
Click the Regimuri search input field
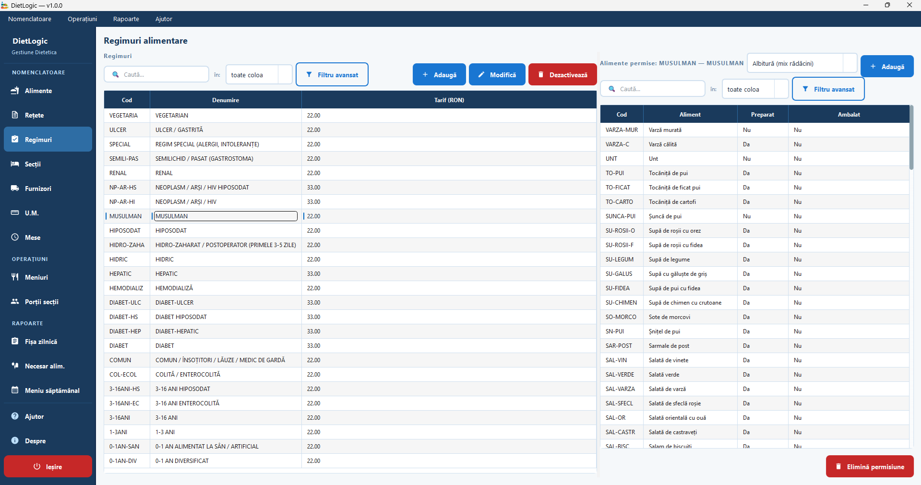pyautogui.click(x=156, y=75)
